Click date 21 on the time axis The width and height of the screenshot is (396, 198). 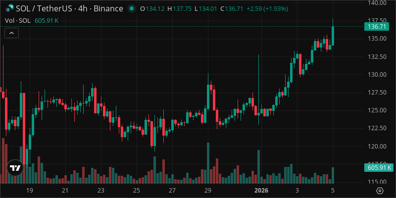point(65,190)
